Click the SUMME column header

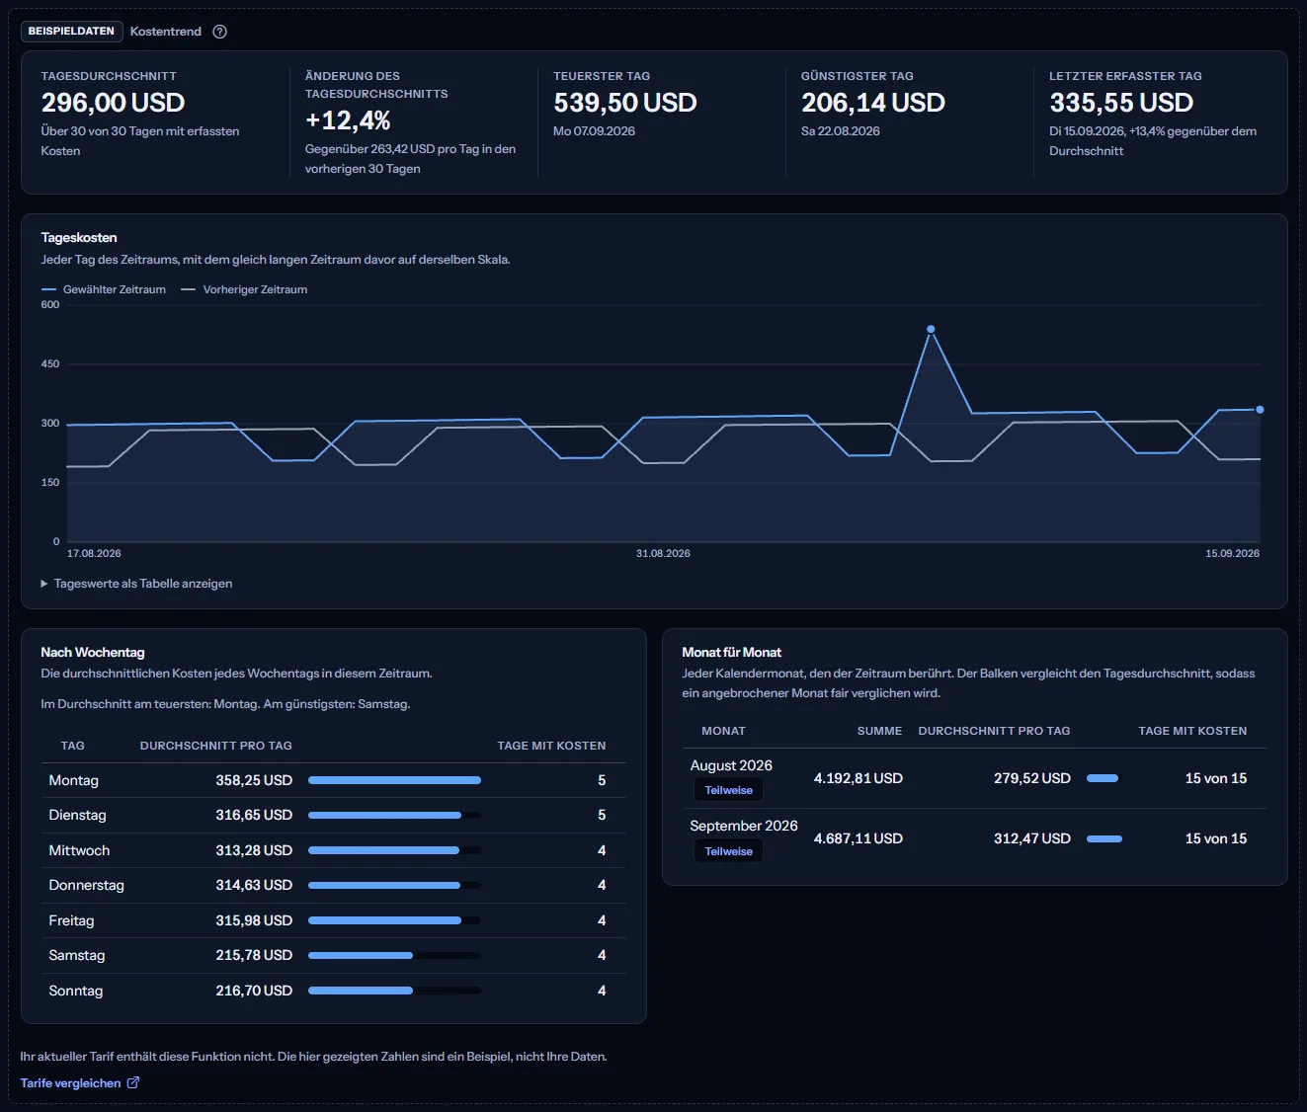click(x=879, y=731)
